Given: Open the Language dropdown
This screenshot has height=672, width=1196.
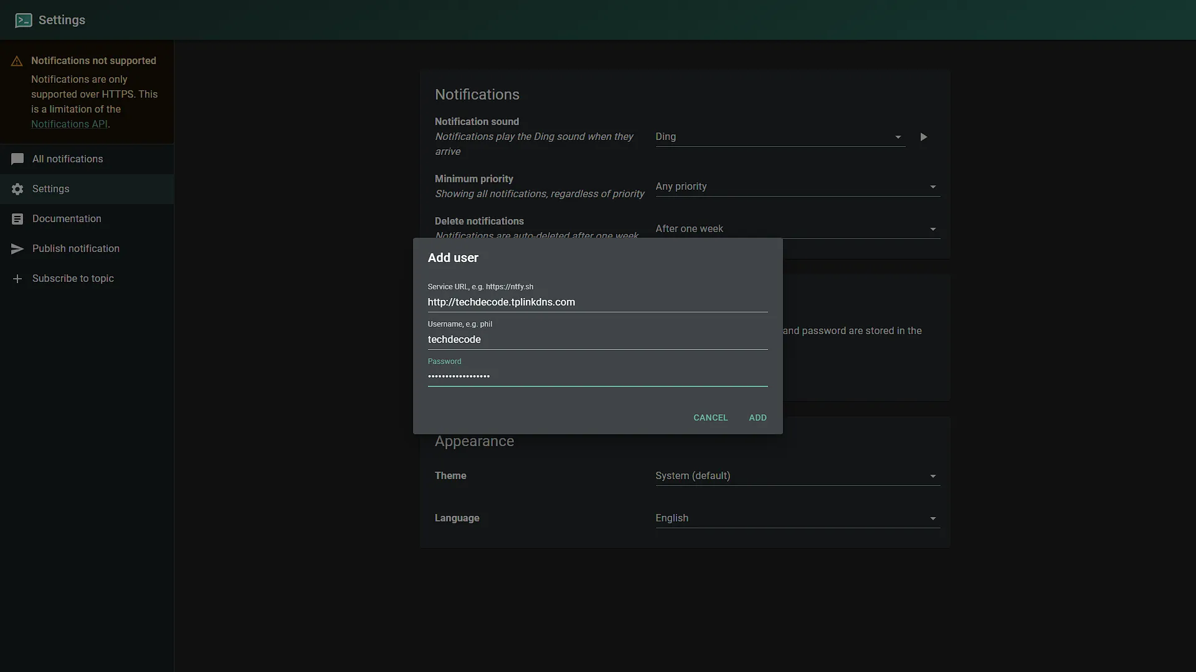Looking at the screenshot, I should [x=797, y=518].
